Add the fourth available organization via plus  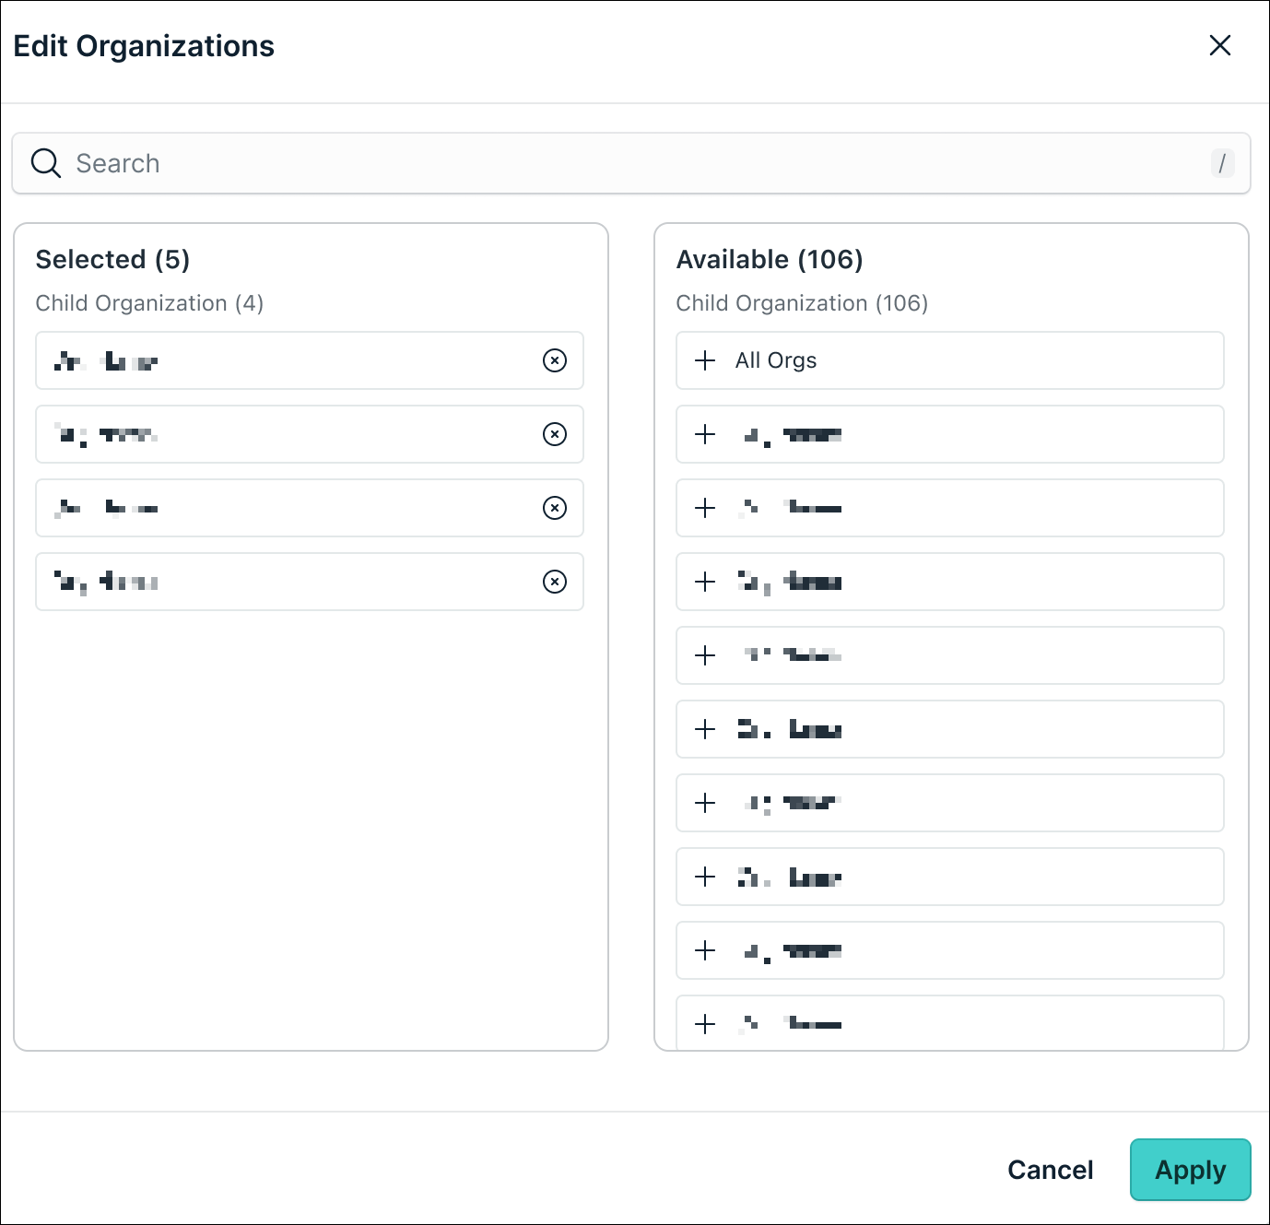click(x=705, y=582)
